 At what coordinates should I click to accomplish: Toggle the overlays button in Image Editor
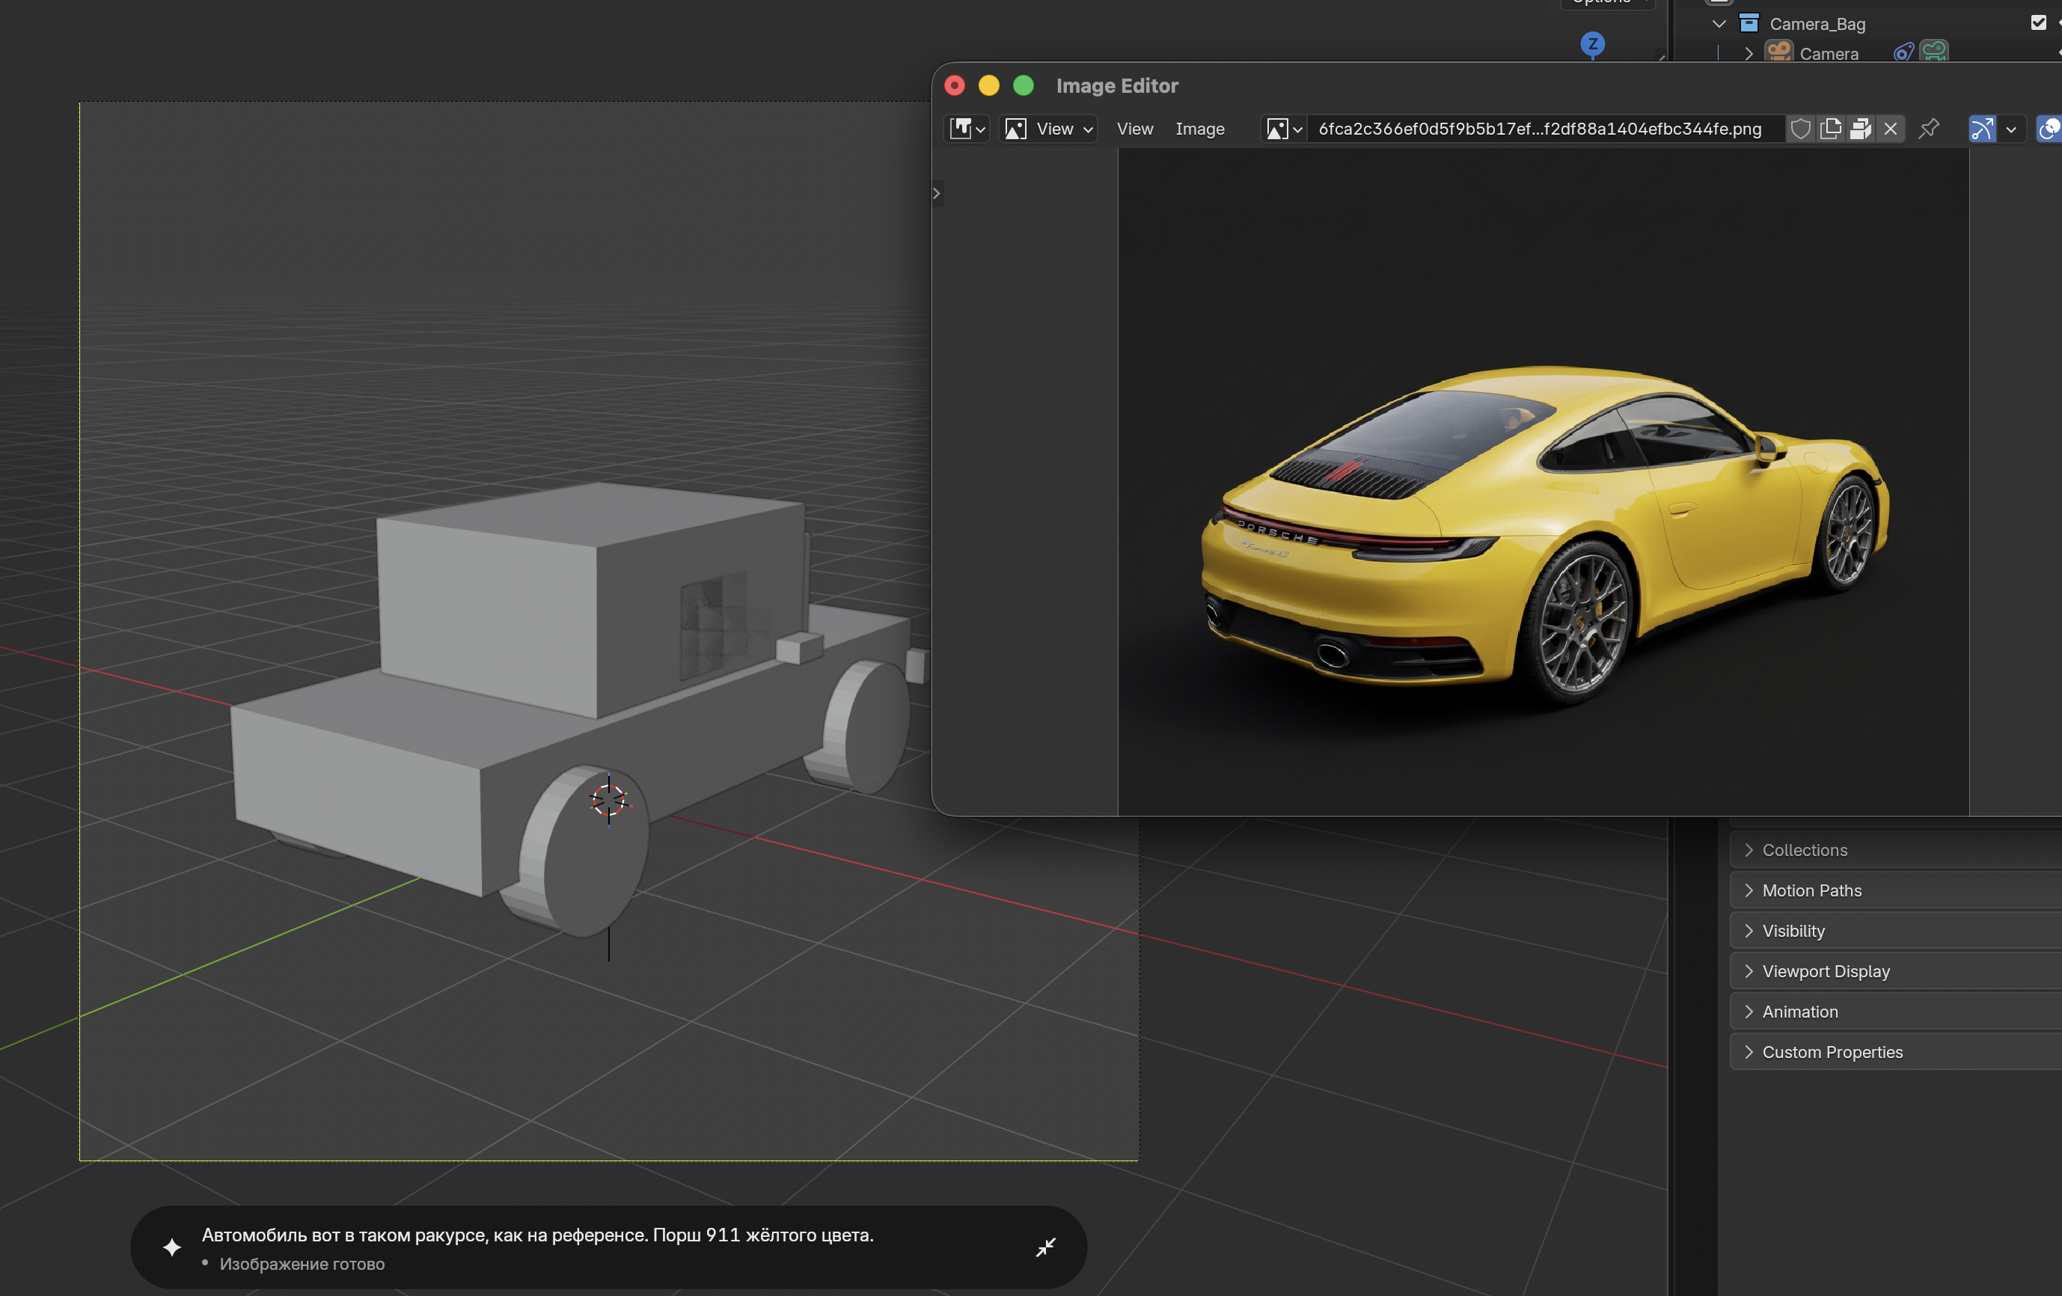(x=2050, y=129)
